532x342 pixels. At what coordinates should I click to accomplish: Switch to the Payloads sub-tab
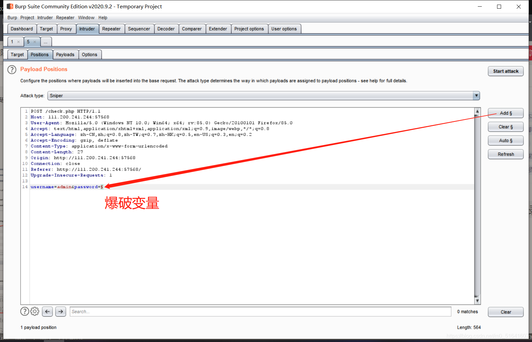(x=65, y=54)
